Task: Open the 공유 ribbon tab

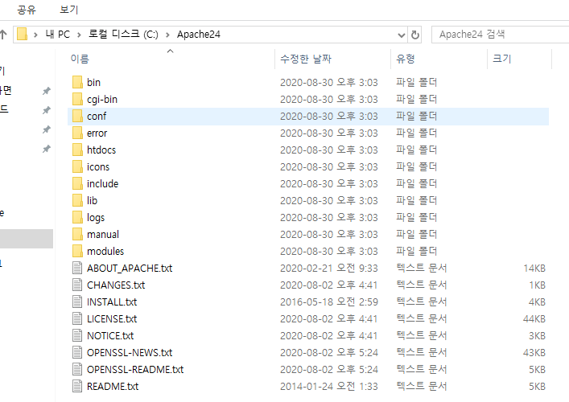Action: click(27, 10)
